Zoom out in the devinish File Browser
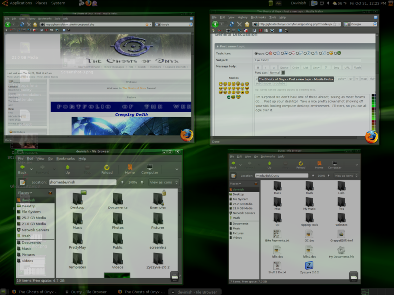The image size is (394, 295). coord(122,182)
